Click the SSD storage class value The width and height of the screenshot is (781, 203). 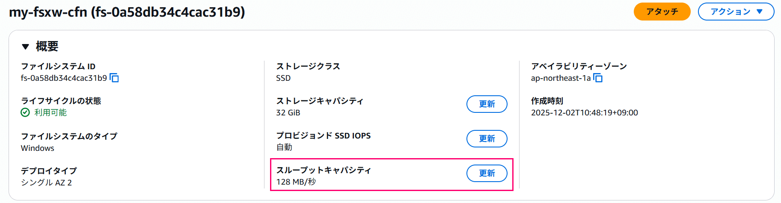pos(283,78)
